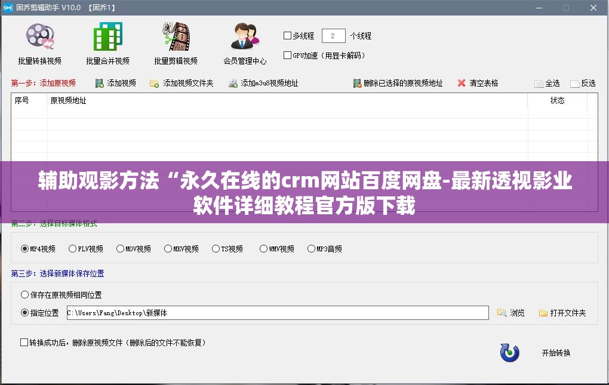Open the 批量剪辑视频 batch clip tool
The height and width of the screenshot is (385, 609).
click(176, 44)
